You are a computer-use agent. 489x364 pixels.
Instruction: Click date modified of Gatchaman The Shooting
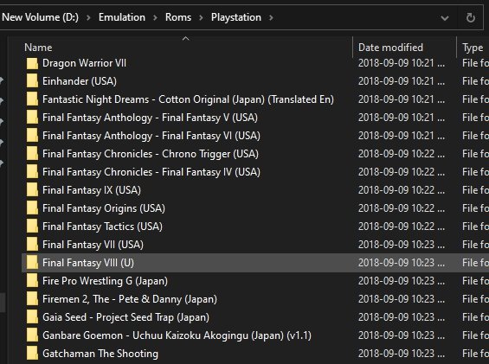(x=402, y=354)
